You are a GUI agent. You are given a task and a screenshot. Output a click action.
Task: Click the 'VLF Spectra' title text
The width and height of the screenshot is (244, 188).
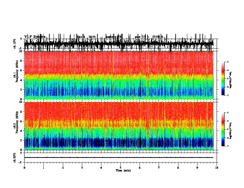click(35, 37)
